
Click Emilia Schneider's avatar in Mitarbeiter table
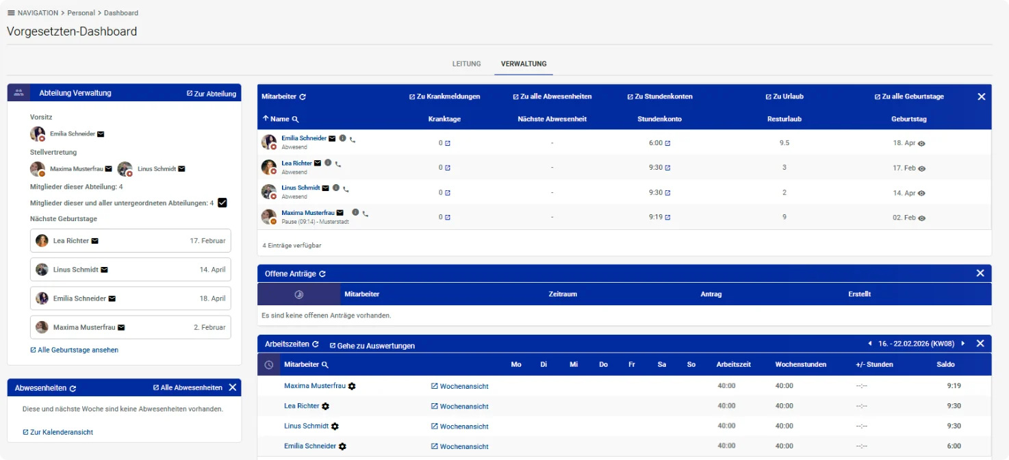click(268, 142)
